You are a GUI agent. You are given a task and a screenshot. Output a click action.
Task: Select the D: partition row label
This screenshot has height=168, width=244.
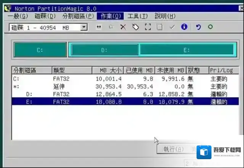click(x=29, y=94)
